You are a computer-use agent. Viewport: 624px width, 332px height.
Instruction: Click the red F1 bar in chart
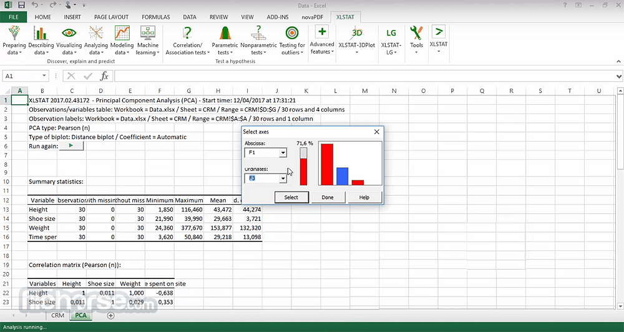pos(327,164)
